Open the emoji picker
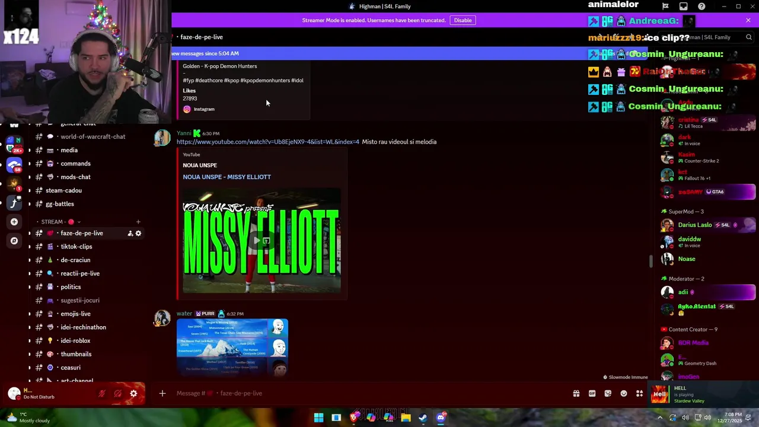 pyautogui.click(x=624, y=393)
